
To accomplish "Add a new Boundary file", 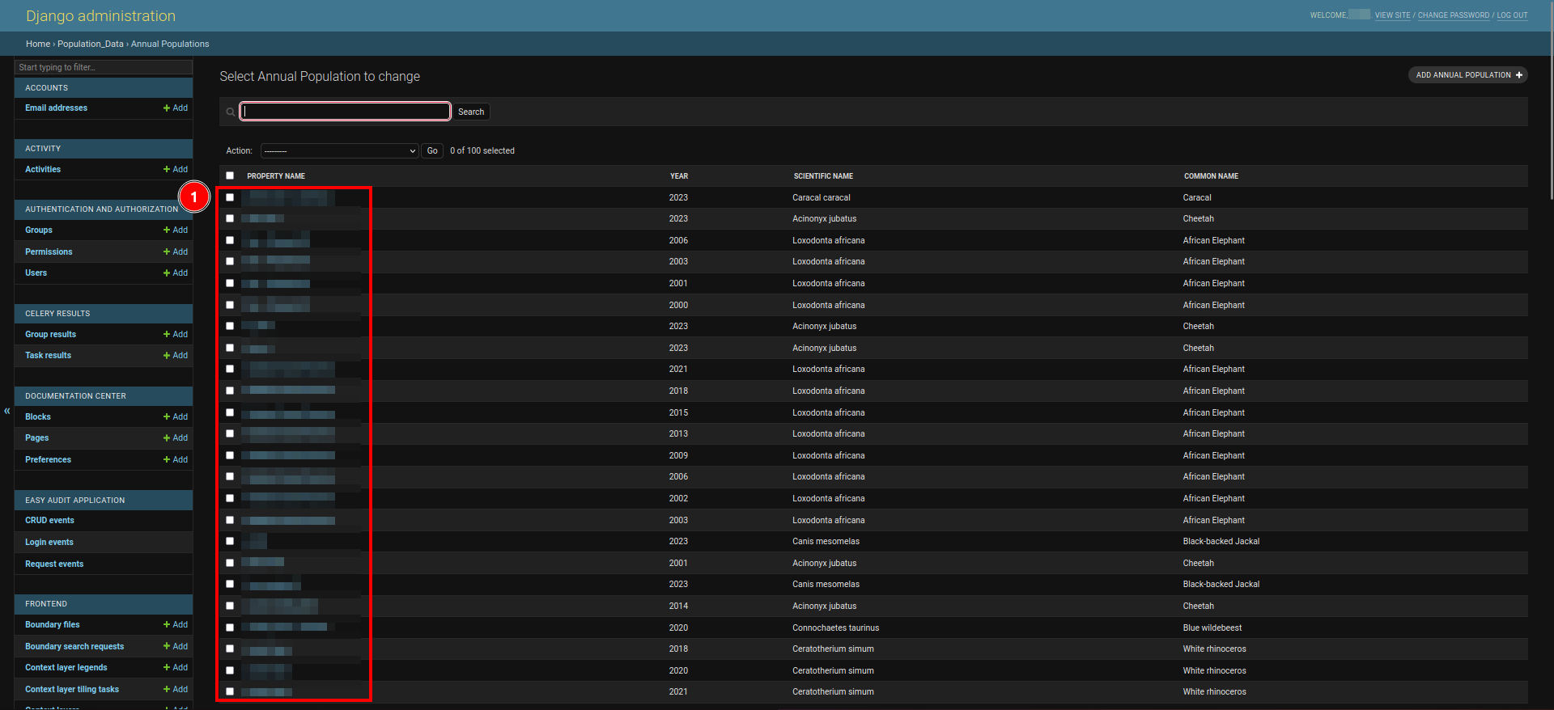I will point(176,625).
